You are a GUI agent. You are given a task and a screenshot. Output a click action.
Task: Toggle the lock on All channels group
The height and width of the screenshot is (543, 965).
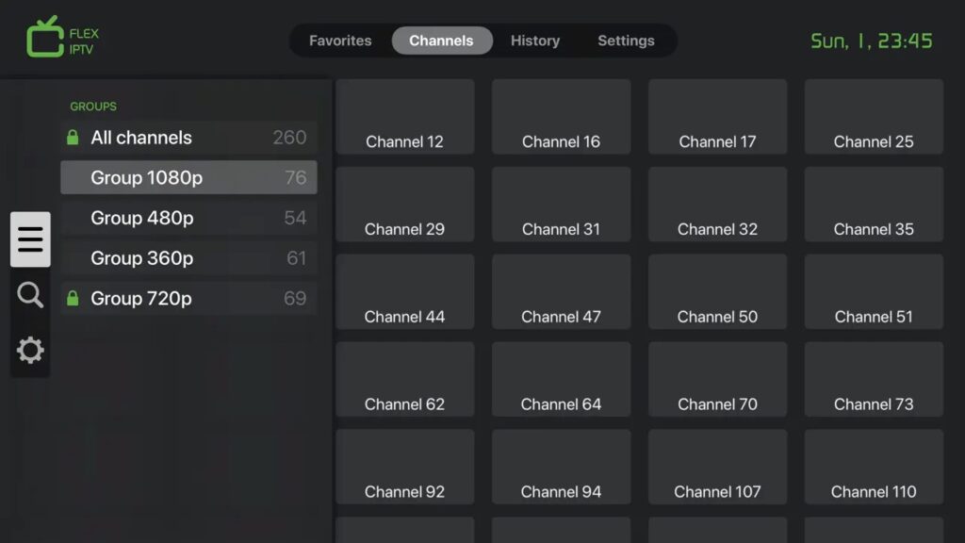click(x=74, y=137)
